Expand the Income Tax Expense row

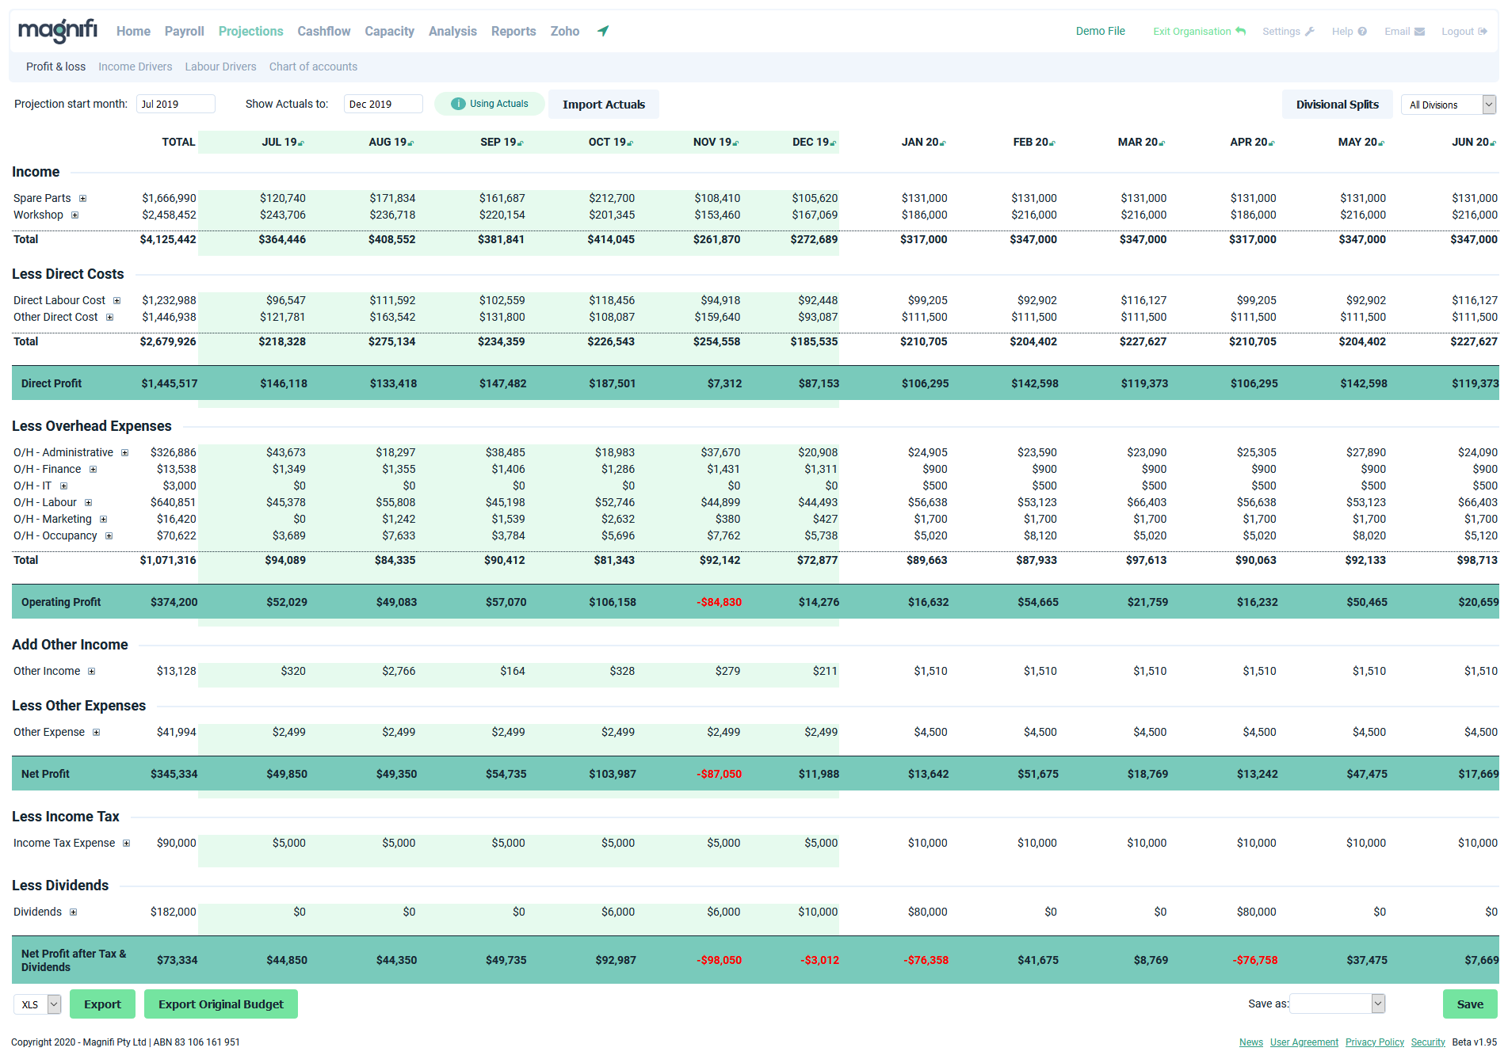click(126, 844)
